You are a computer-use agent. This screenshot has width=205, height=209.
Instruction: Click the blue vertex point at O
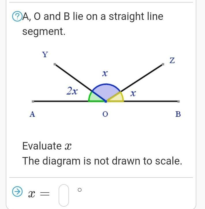(x=106, y=101)
